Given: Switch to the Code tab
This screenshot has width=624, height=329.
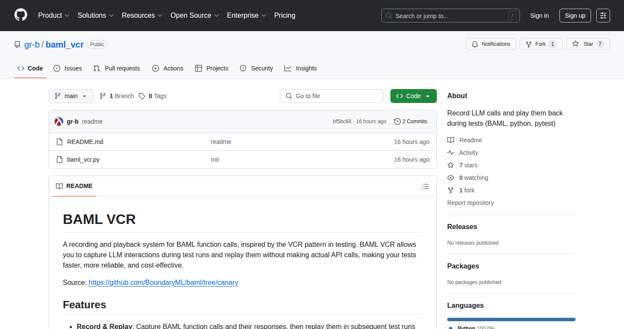Looking at the screenshot, I should 30,68.
